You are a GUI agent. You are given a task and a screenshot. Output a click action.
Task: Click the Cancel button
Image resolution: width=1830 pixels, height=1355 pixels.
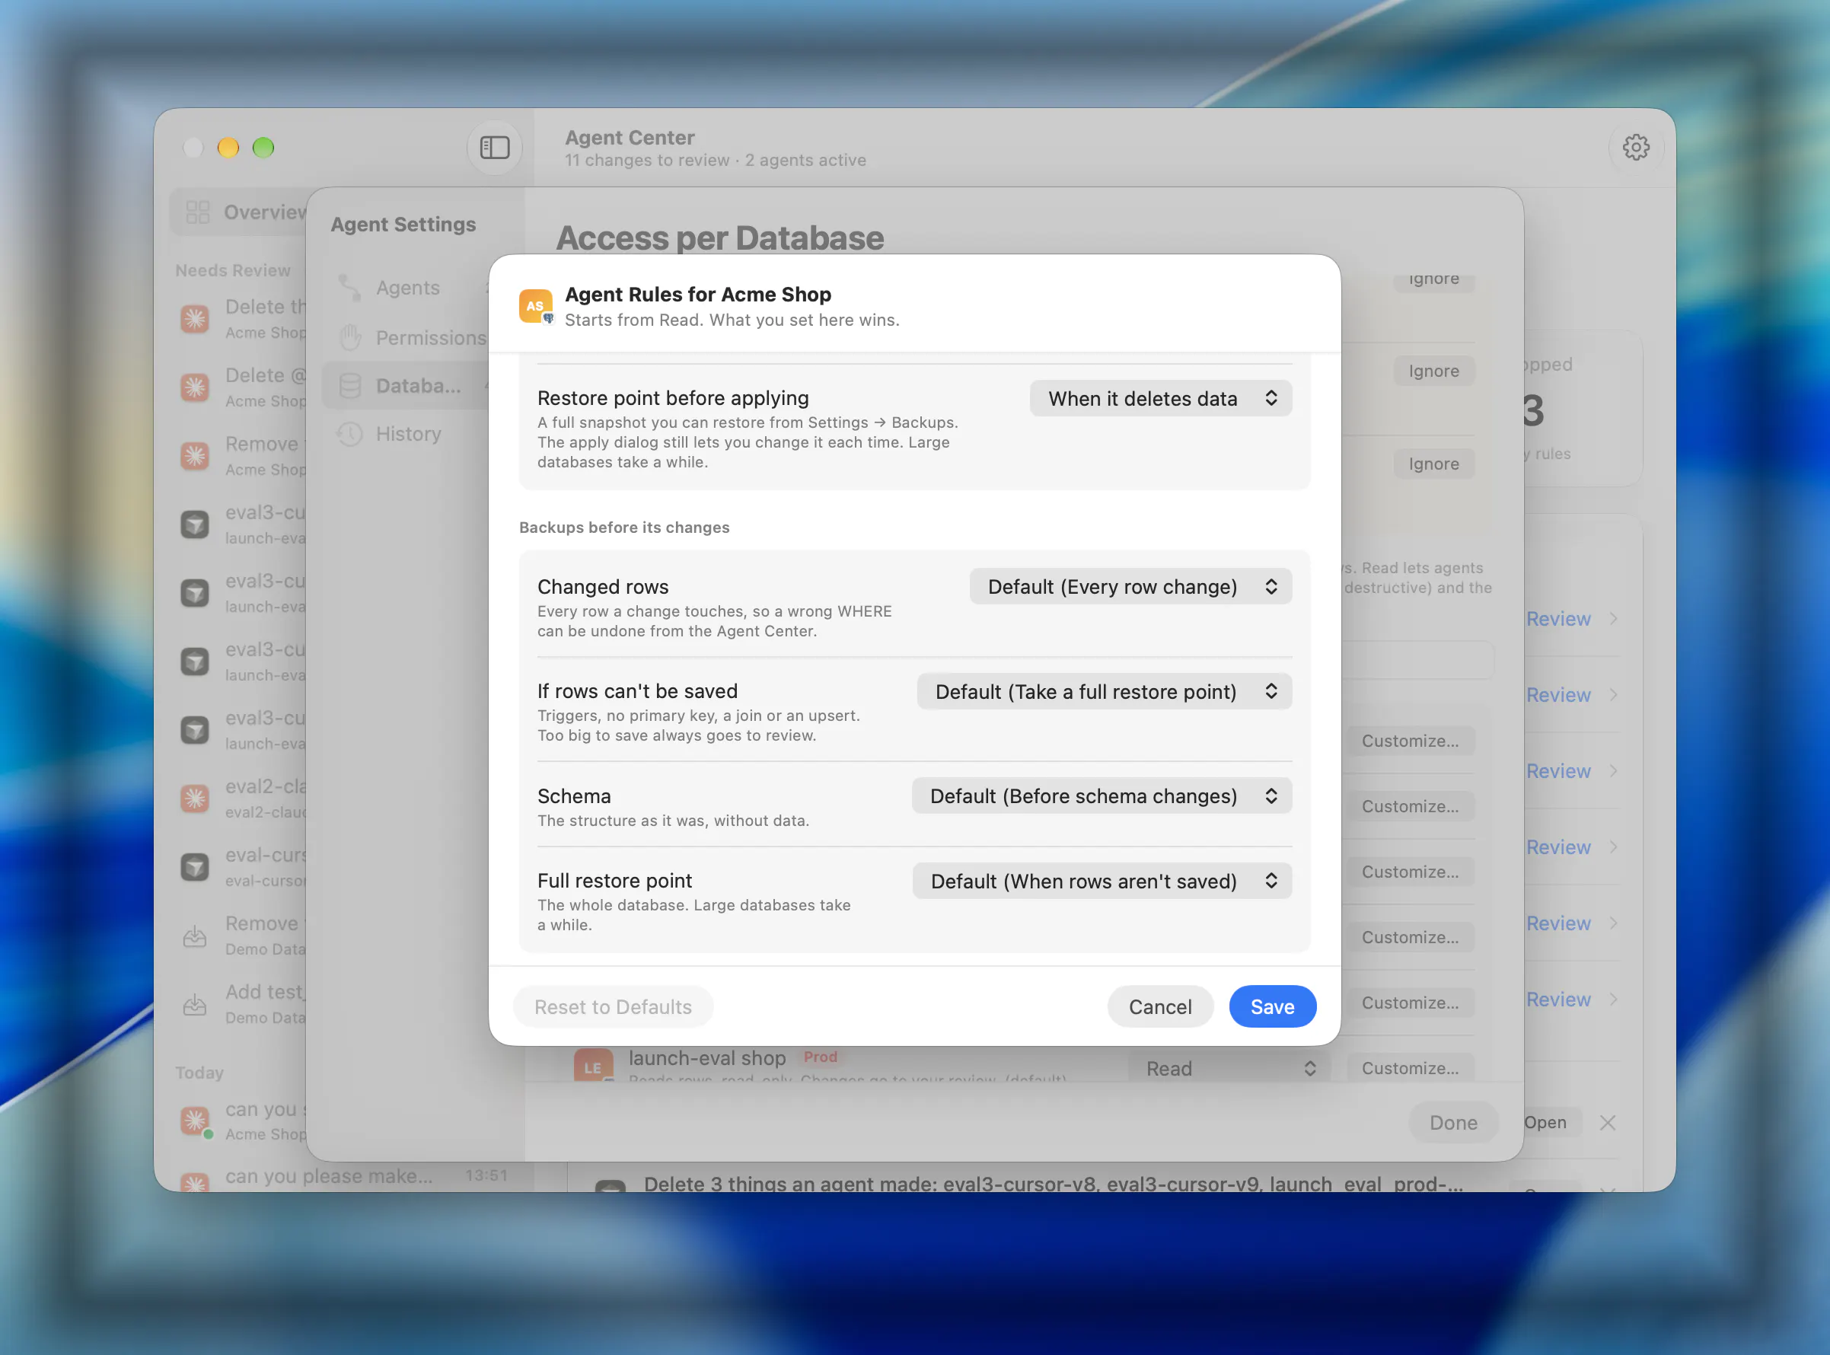[1160, 1007]
